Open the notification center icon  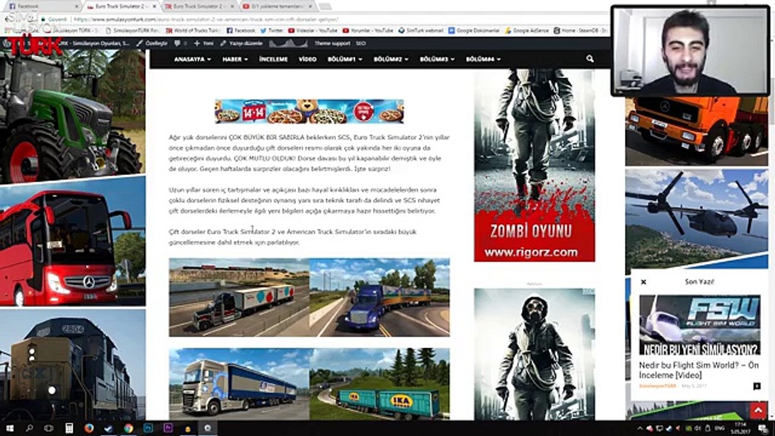tap(764, 428)
